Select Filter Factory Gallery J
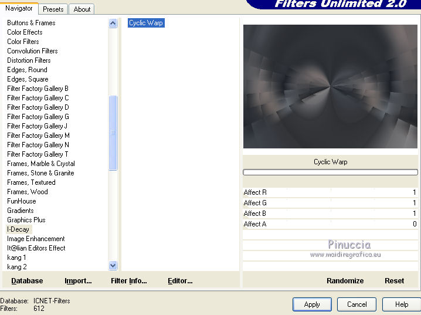The image size is (421, 315). click(x=38, y=126)
